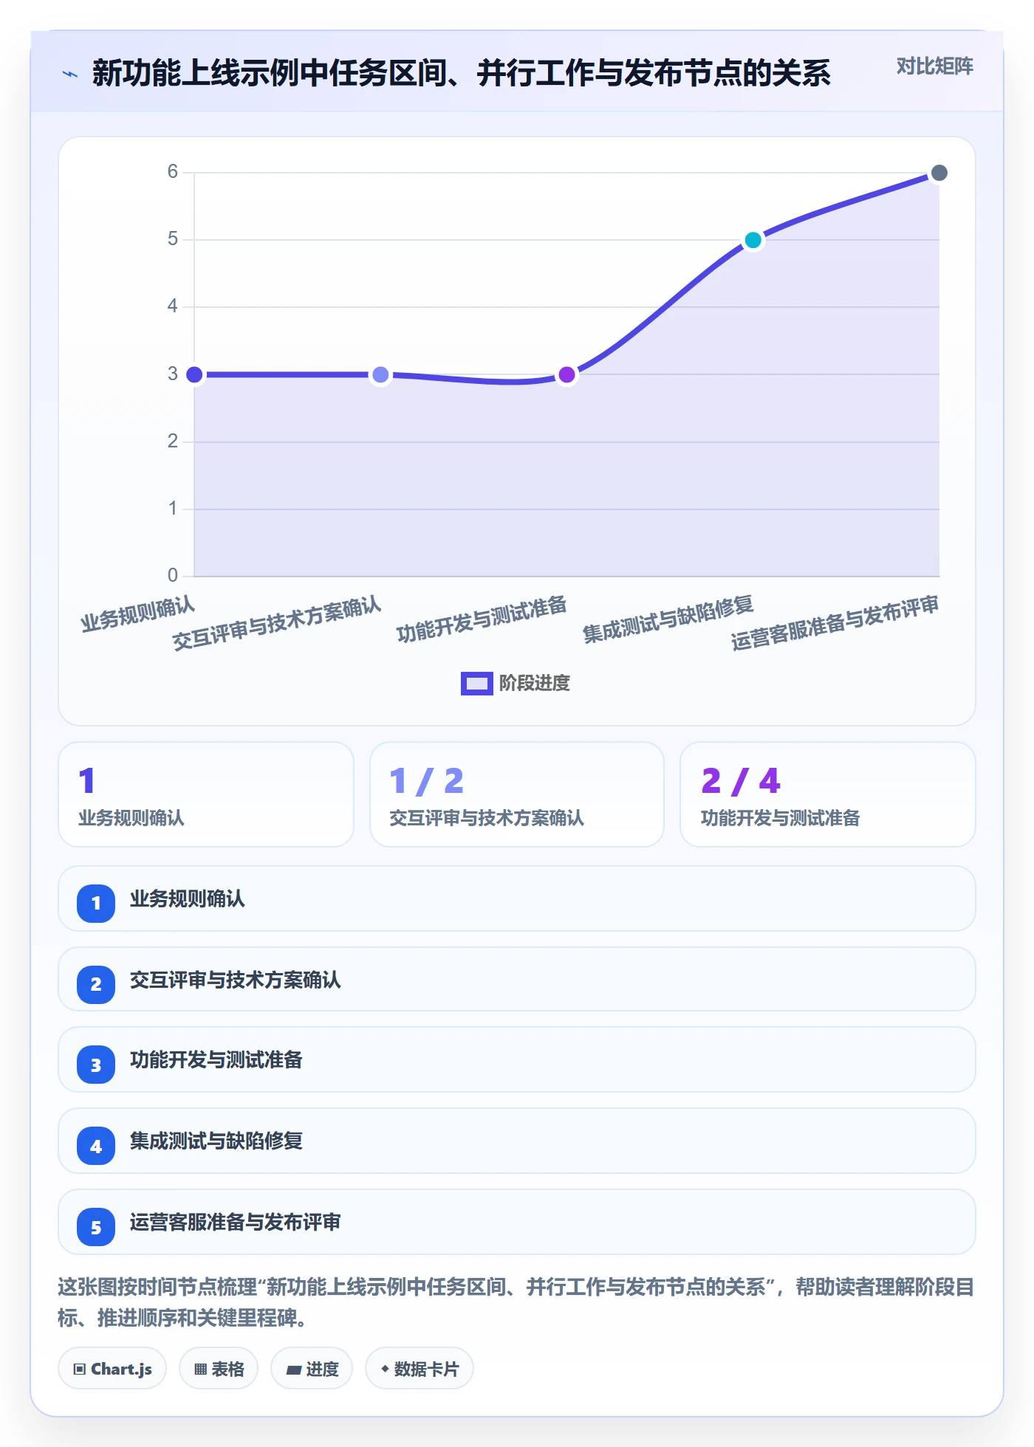Viewport: 1034px width, 1447px height.
Task: Click the 表格 tag chip
Action: (x=219, y=1369)
